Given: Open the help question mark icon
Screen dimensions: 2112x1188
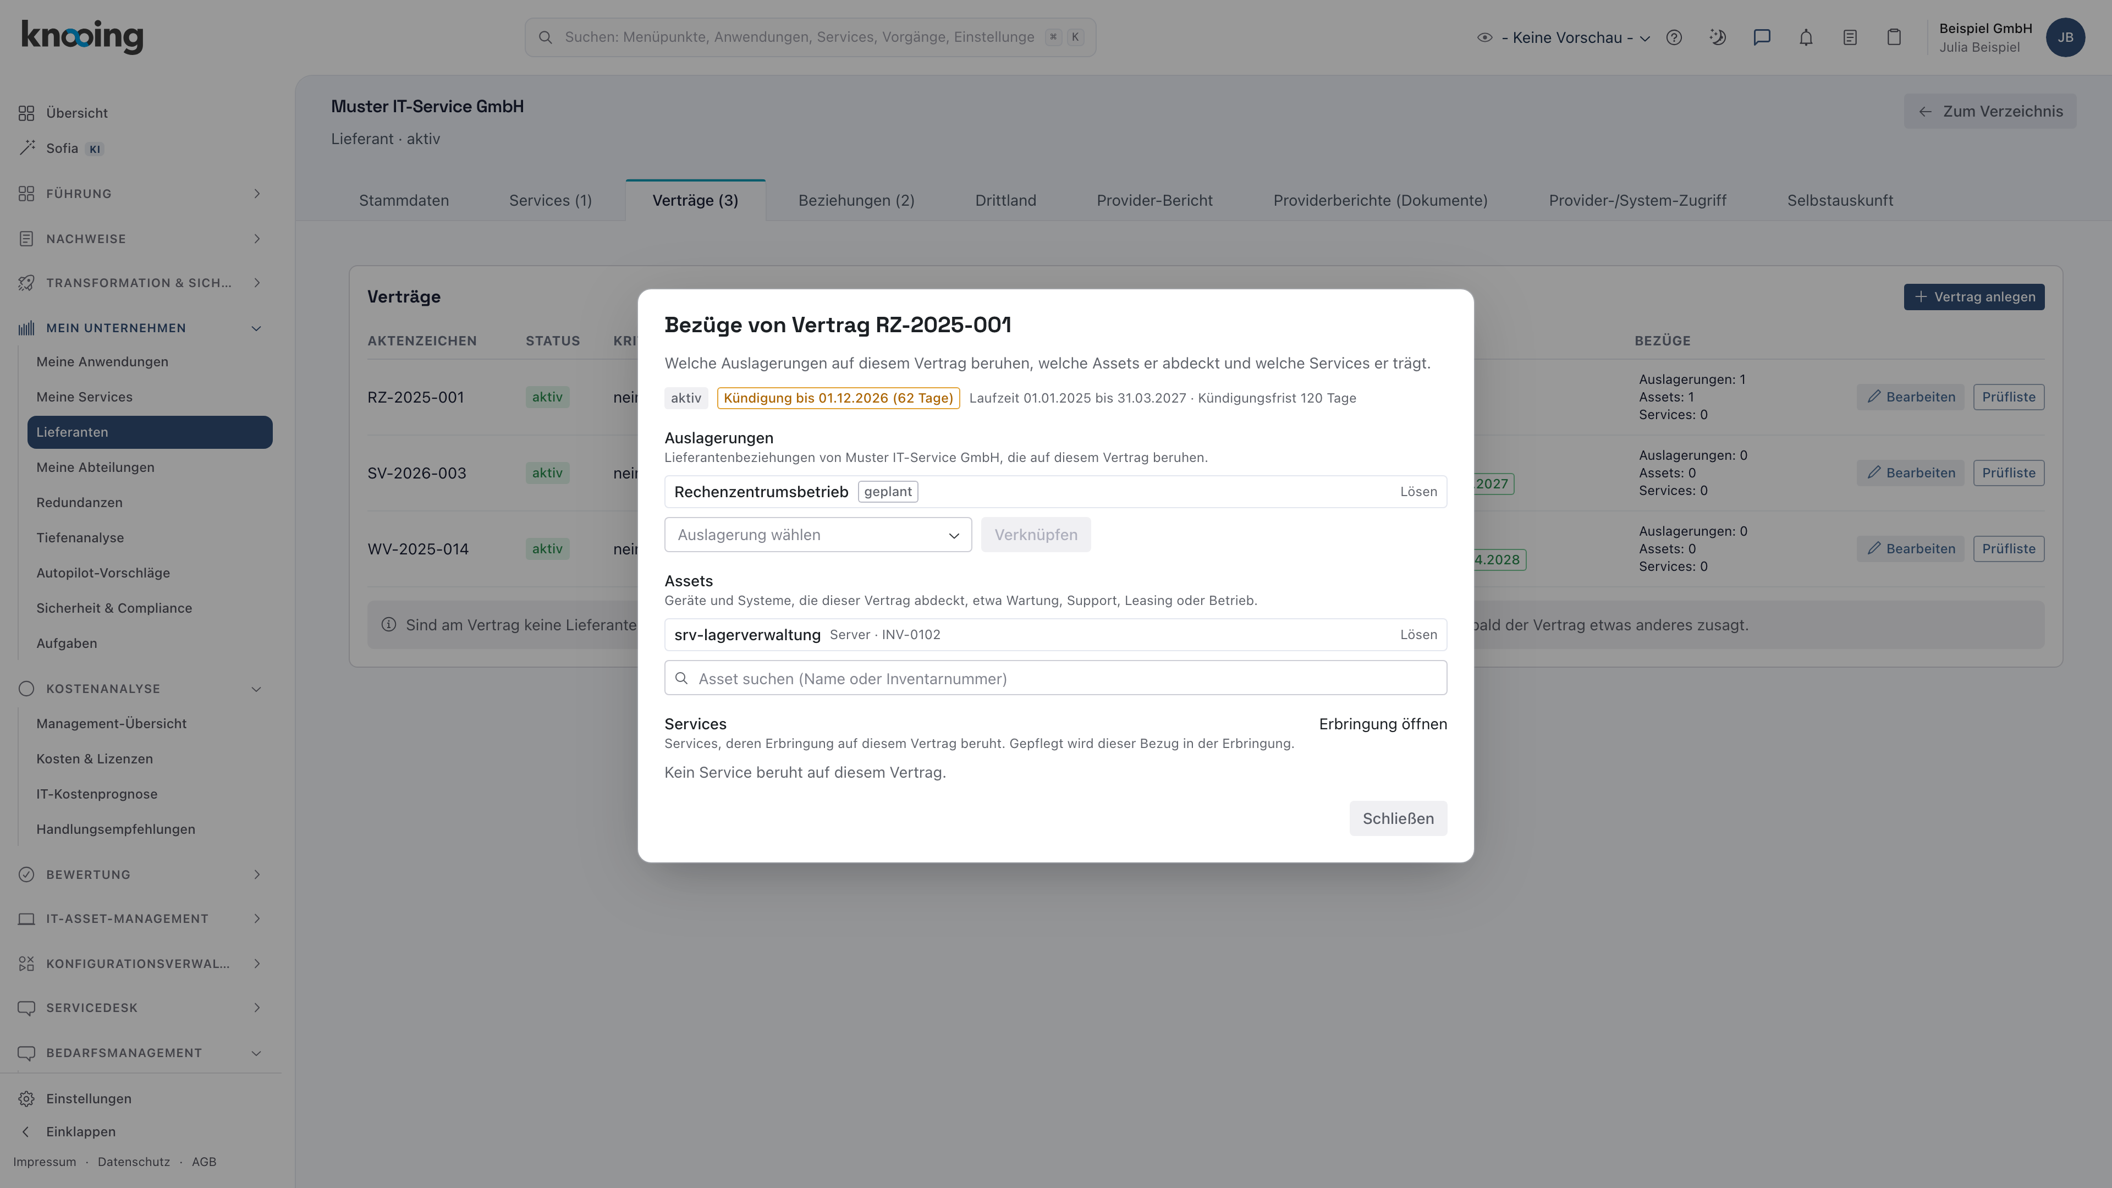Looking at the screenshot, I should click(x=1674, y=38).
